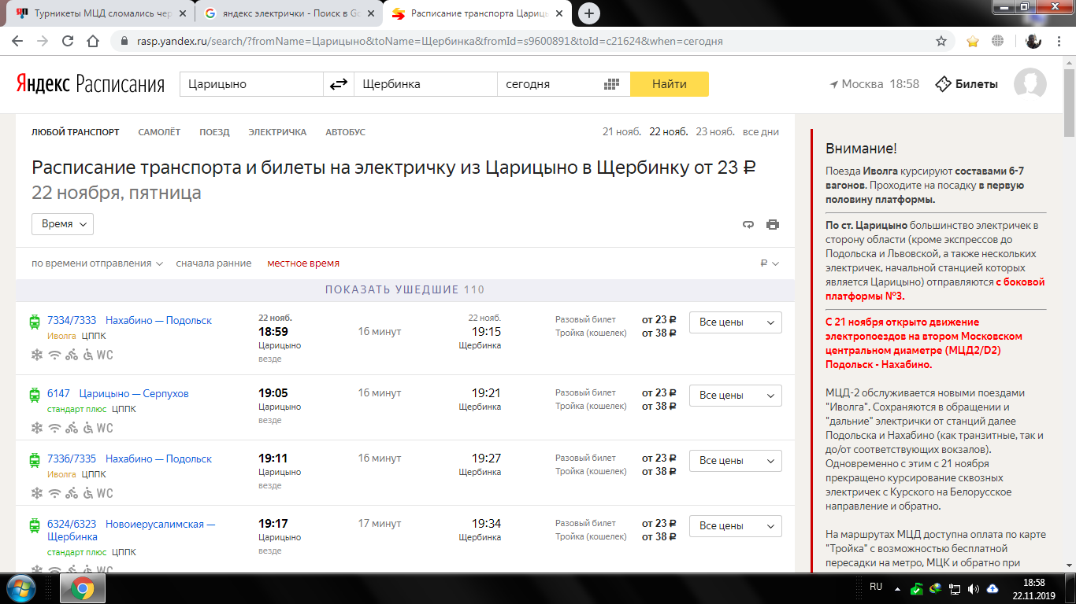Open Chrome three-dot menu
Viewport: 1076px width, 604px height.
[x=1059, y=42]
